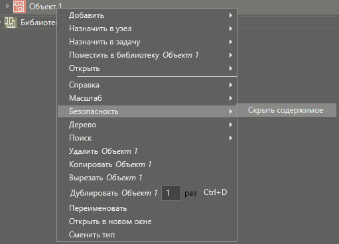This screenshot has width=339, height=244.
Task: Click the arrow next to Назначить в задачу
Action: (231, 42)
